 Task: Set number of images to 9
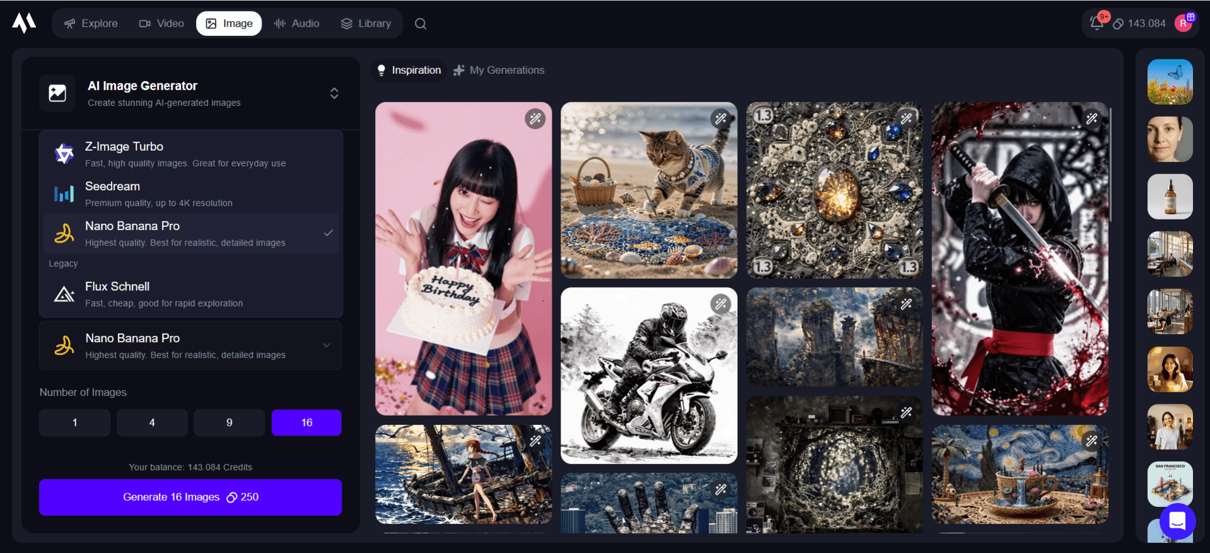[230, 422]
